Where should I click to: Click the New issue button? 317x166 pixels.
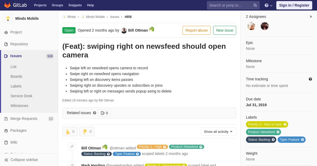click(x=225, y=30)
